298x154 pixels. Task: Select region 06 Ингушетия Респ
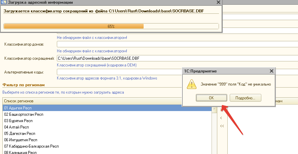point(107,140)
